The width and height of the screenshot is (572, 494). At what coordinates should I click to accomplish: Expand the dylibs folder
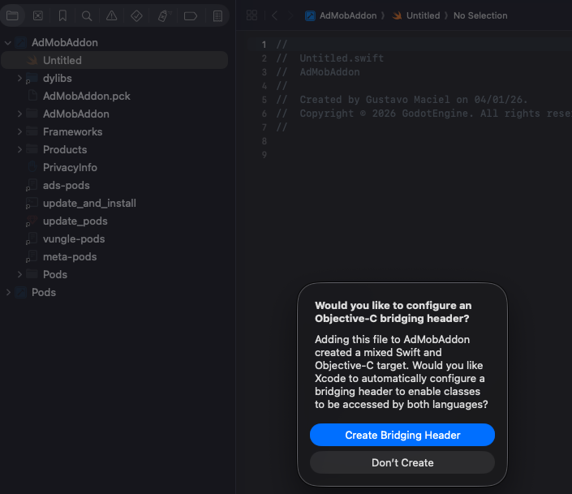[x=20, y=79]
